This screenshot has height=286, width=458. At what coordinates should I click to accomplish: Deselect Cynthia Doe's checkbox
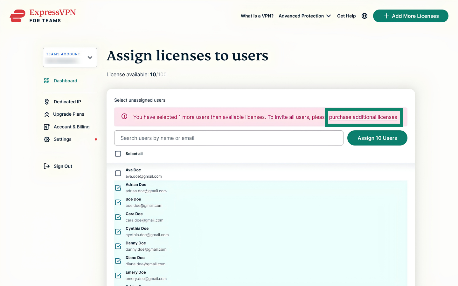(118, 232)
